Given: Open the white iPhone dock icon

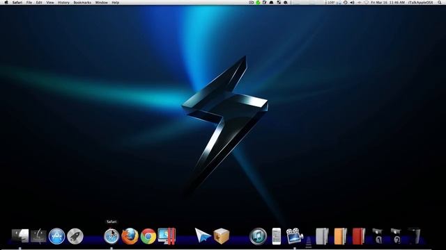Looking at the screenshot, I should (277, 236).
